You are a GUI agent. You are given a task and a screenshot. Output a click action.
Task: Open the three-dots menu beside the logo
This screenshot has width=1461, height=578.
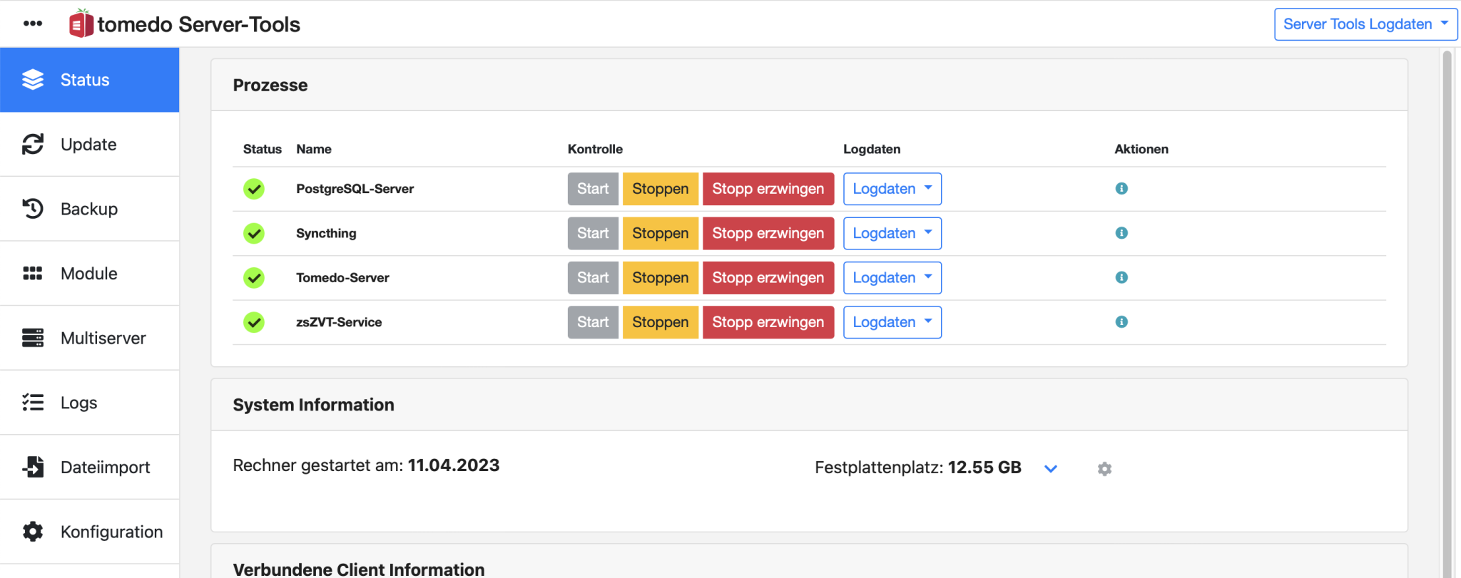pos(33,24)
